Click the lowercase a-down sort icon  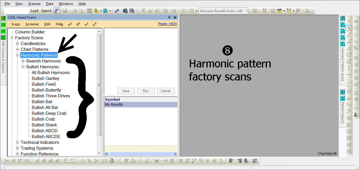86,24
